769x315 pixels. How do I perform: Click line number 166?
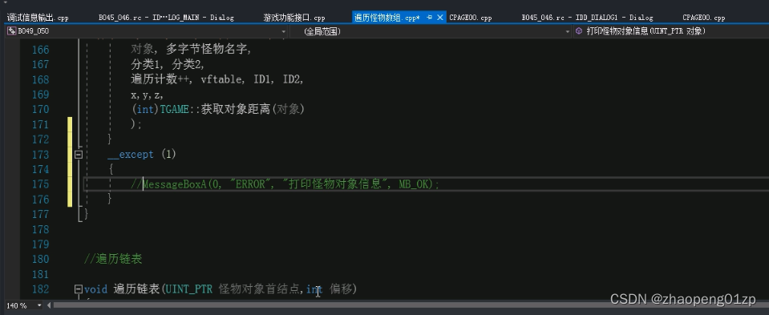[x=40, y=50]
